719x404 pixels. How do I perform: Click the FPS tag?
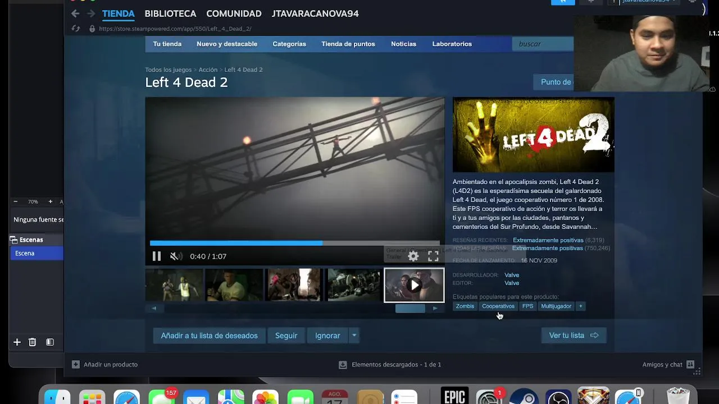pyautogui.click(x=527, y=306)
